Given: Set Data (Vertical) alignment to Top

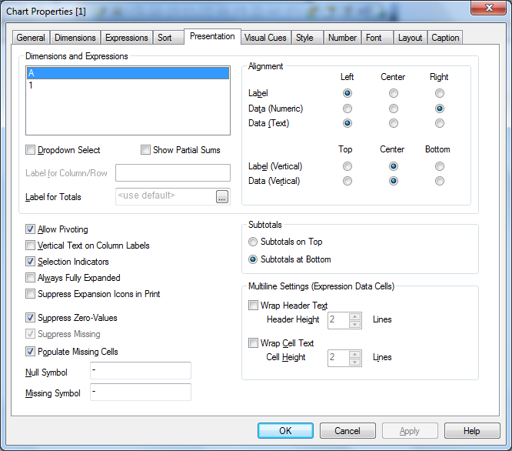Looking at the screenshot, I should click(347, 181).
